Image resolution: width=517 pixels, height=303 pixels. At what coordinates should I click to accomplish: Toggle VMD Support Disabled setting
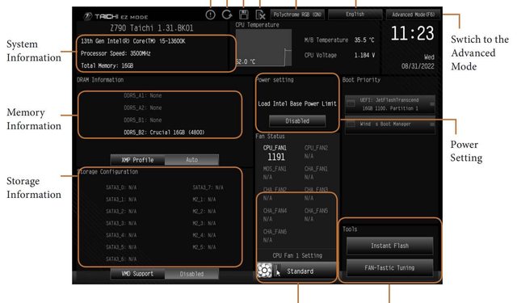[191, 274]
